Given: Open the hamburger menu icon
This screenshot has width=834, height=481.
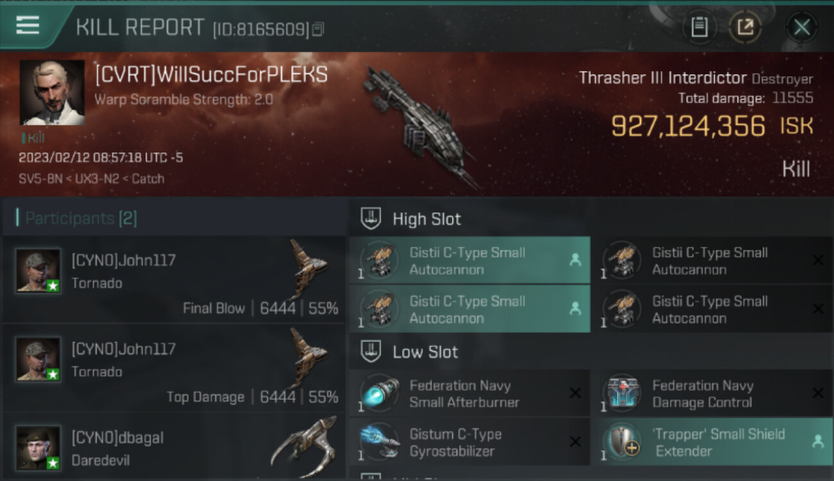Looking at the screenshot, I should click(x=28, y=26).
